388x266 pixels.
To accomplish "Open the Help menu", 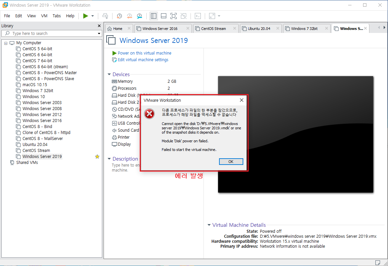I will pyautogui.click(x=70, y=16).
